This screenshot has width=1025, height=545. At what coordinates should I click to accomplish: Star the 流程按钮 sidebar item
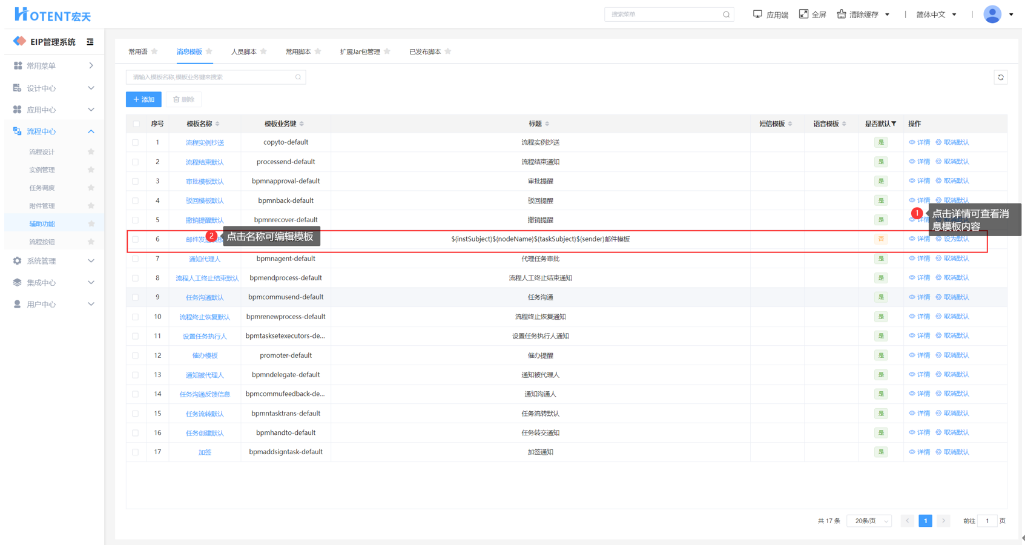point(91,242)
